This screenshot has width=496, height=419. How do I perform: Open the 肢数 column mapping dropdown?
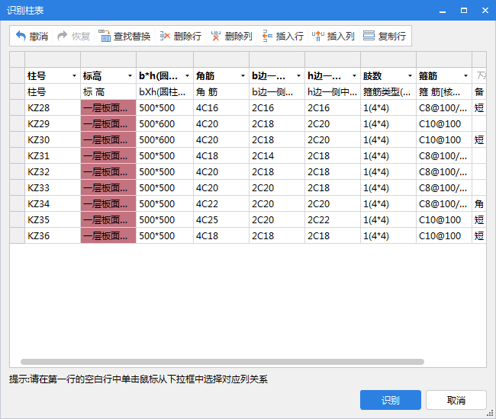[x=410, y=75]
